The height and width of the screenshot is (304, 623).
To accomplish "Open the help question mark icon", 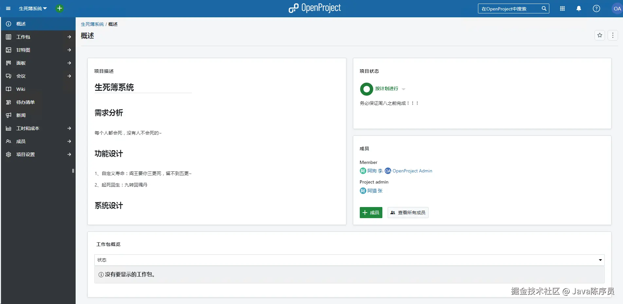I will click(596, 9).
